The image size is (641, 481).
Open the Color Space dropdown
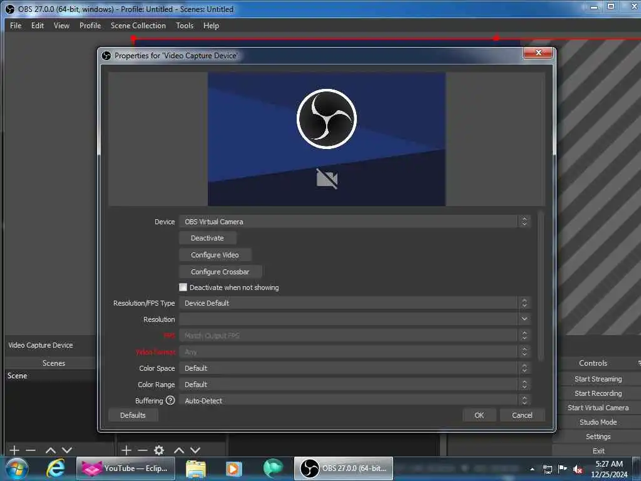click(355, 368)
